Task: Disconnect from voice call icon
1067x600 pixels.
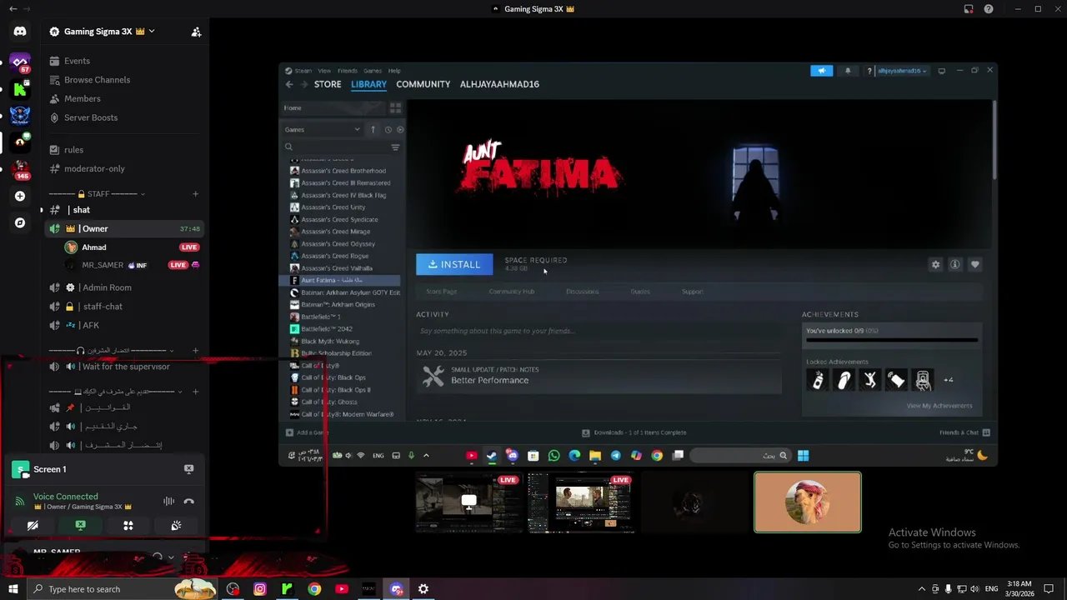Action: [189, 501]
